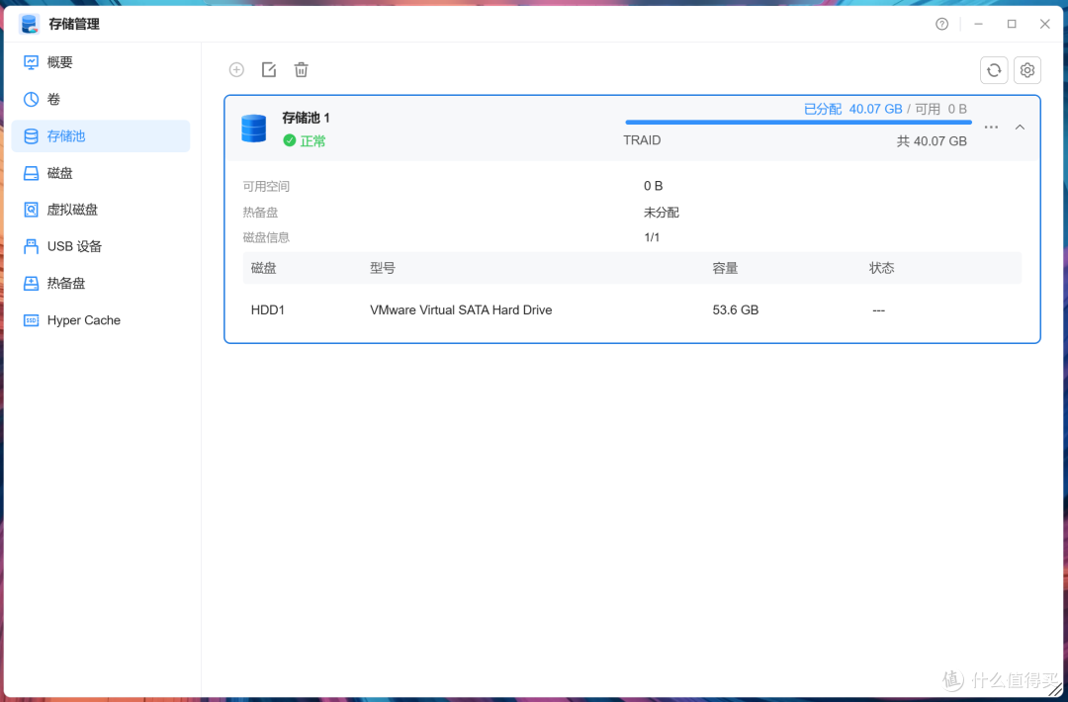Viewport: 1068px width, 702px height.
Task: Click the 容量 column header
Action: pos(726,268)
